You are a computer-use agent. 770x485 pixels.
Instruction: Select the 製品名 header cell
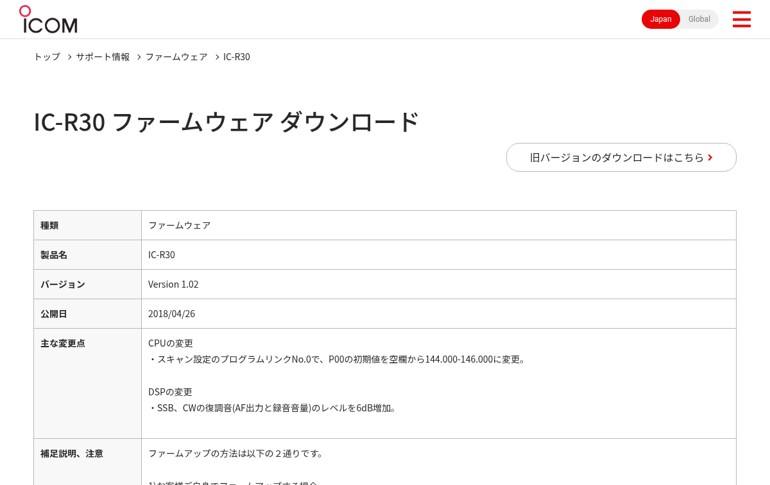click(x=88, y=255)
